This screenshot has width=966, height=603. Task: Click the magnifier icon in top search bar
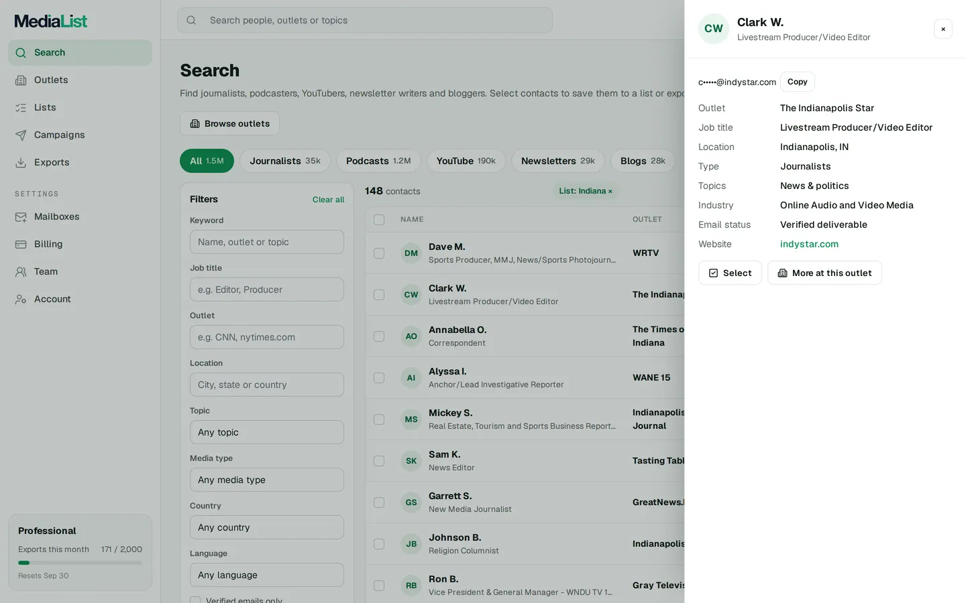click(x=191, y=20)
